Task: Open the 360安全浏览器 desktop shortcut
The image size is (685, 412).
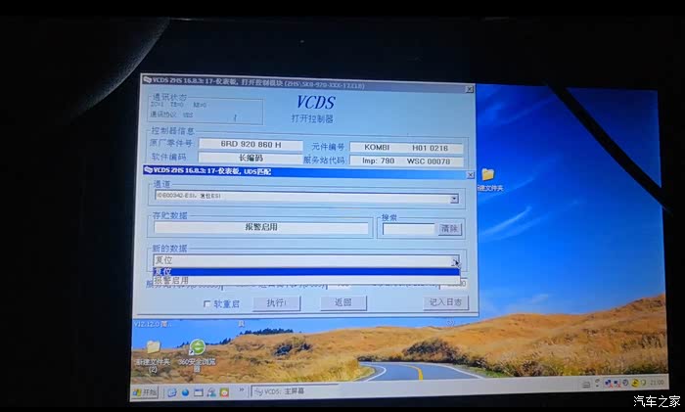Action: click(197, 348)
